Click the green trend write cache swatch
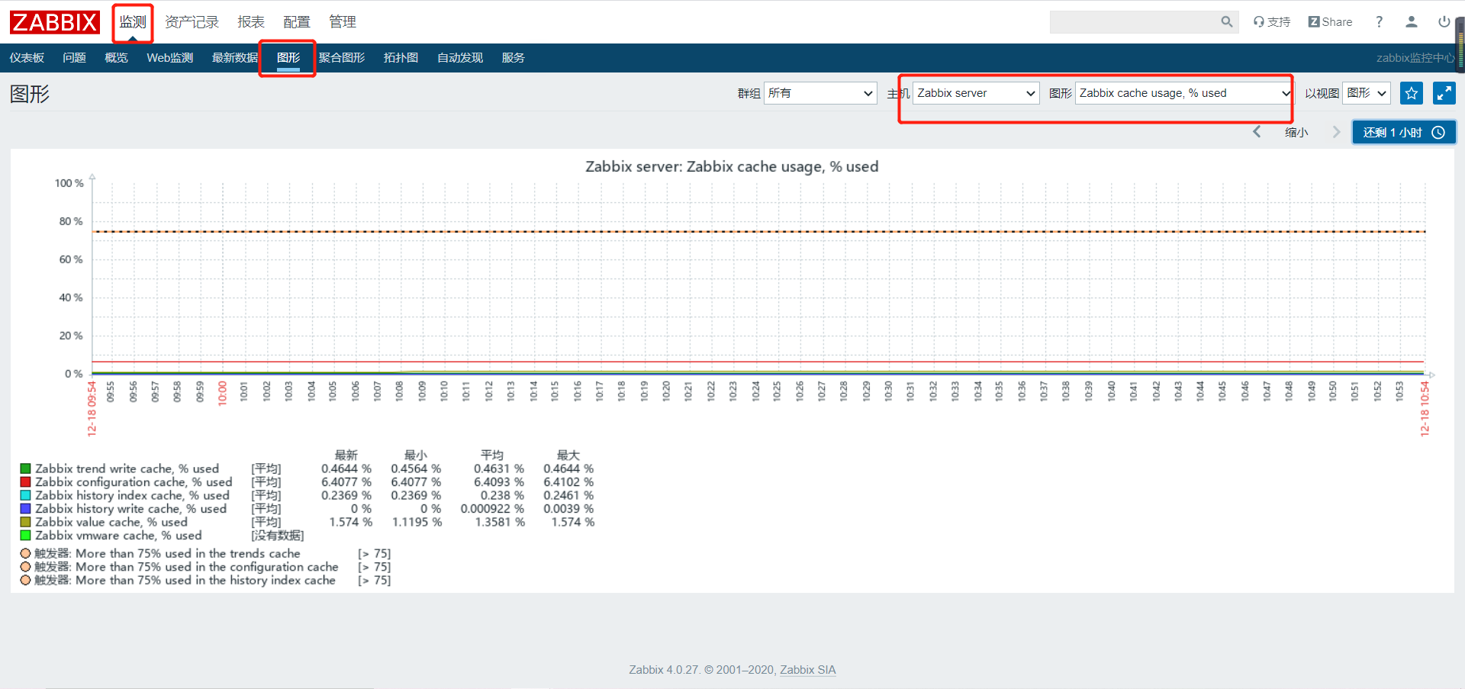 click(25, 468)
